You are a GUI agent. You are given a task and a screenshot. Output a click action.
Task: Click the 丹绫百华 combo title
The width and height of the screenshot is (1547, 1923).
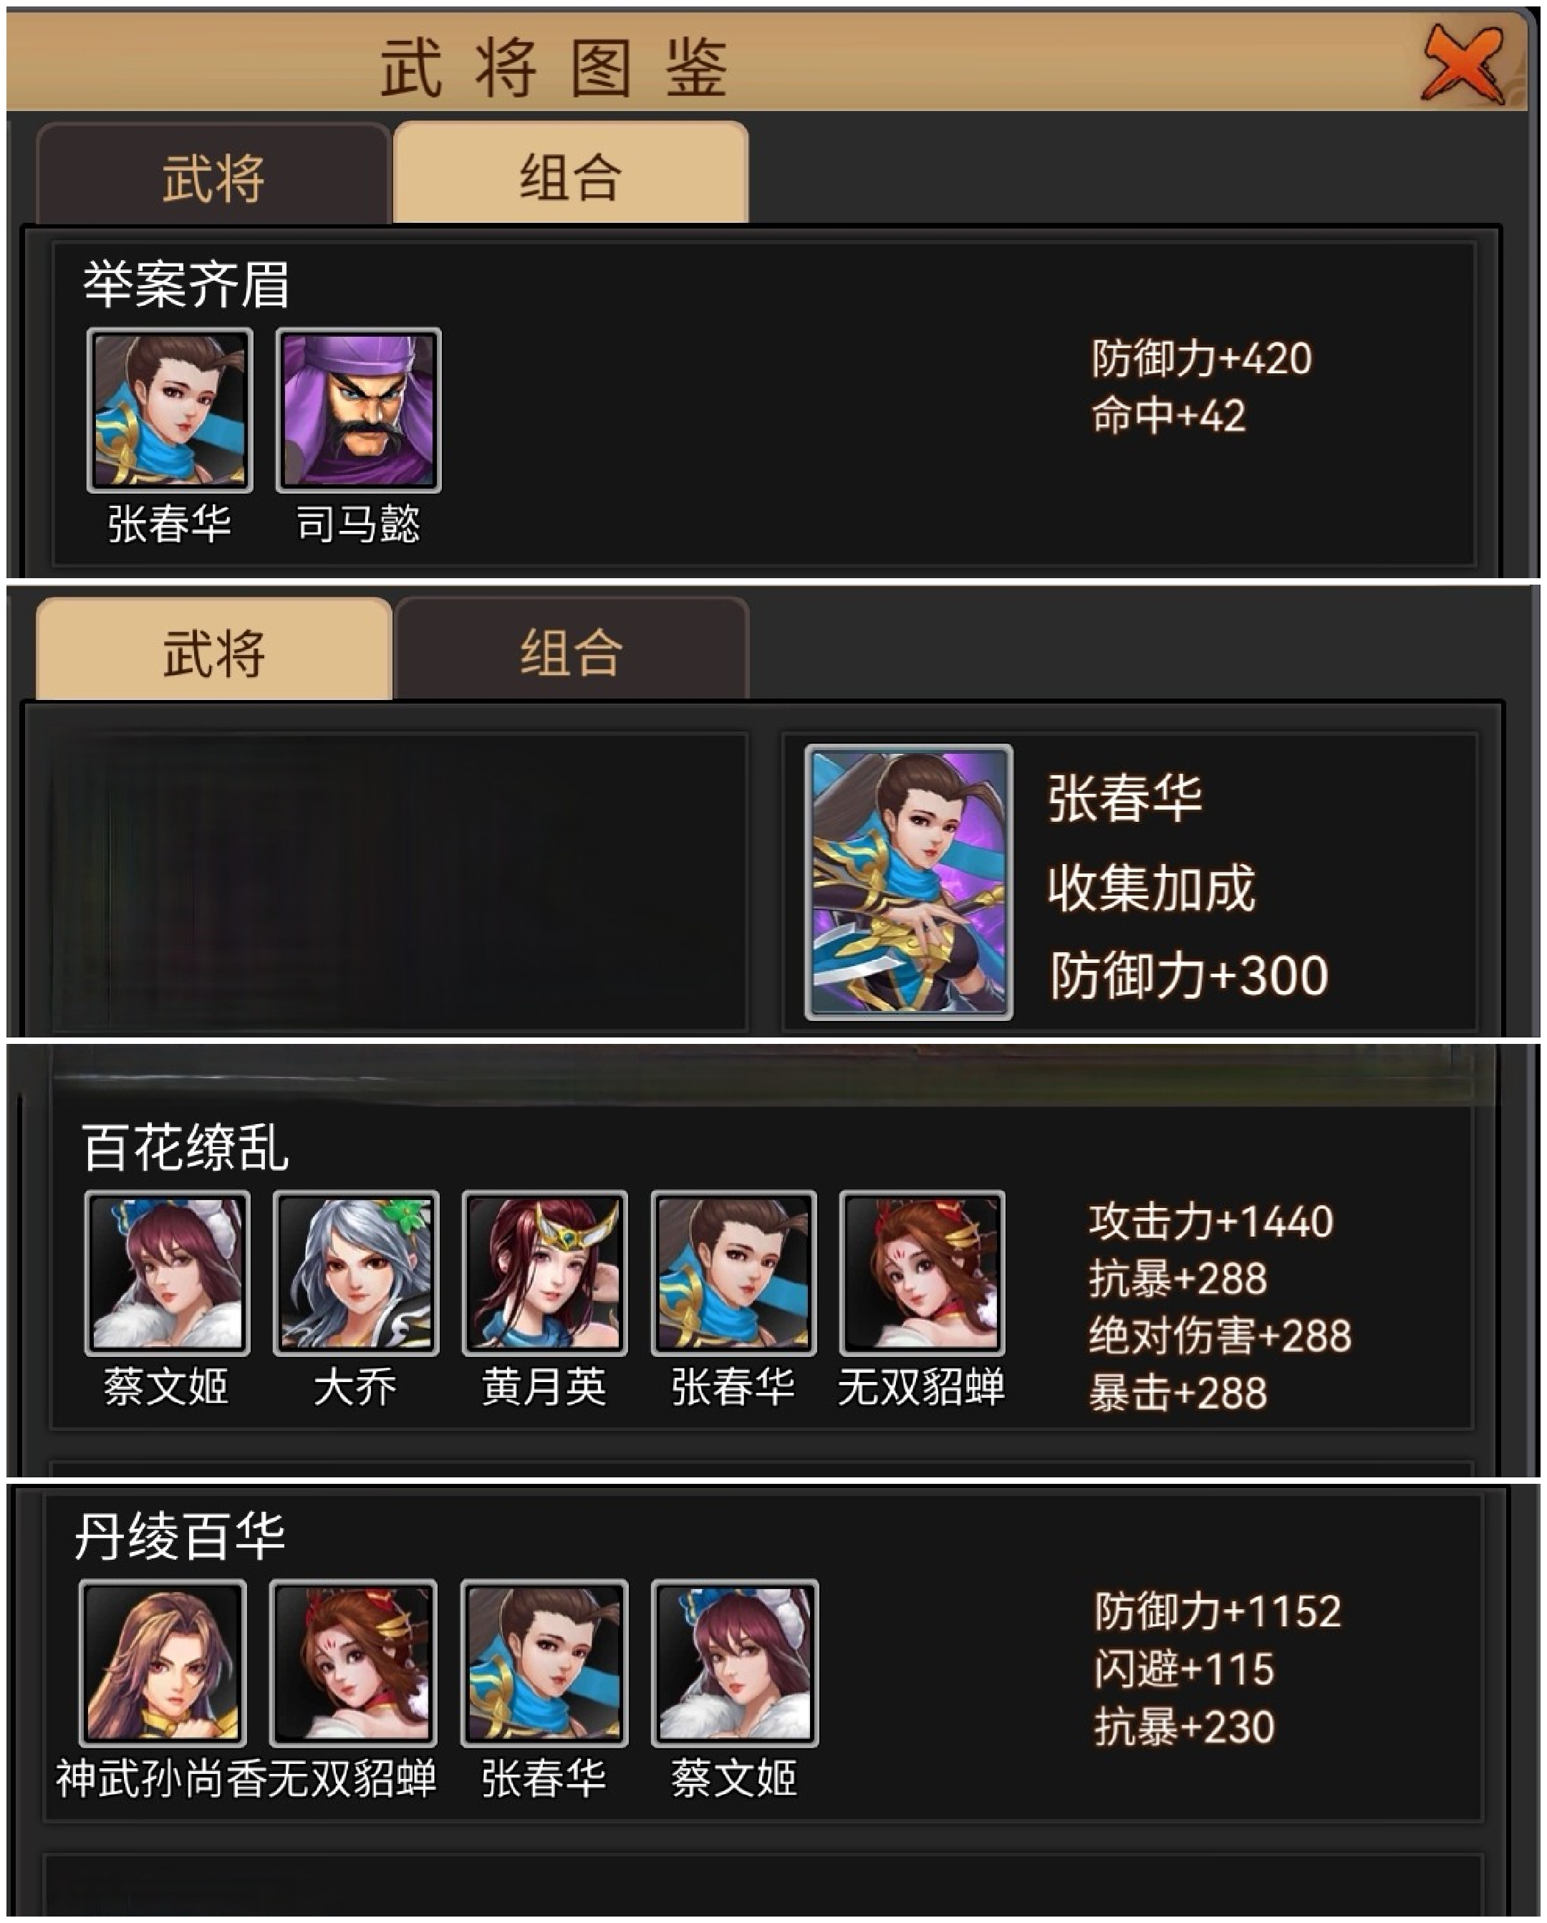click(179, 1536)
